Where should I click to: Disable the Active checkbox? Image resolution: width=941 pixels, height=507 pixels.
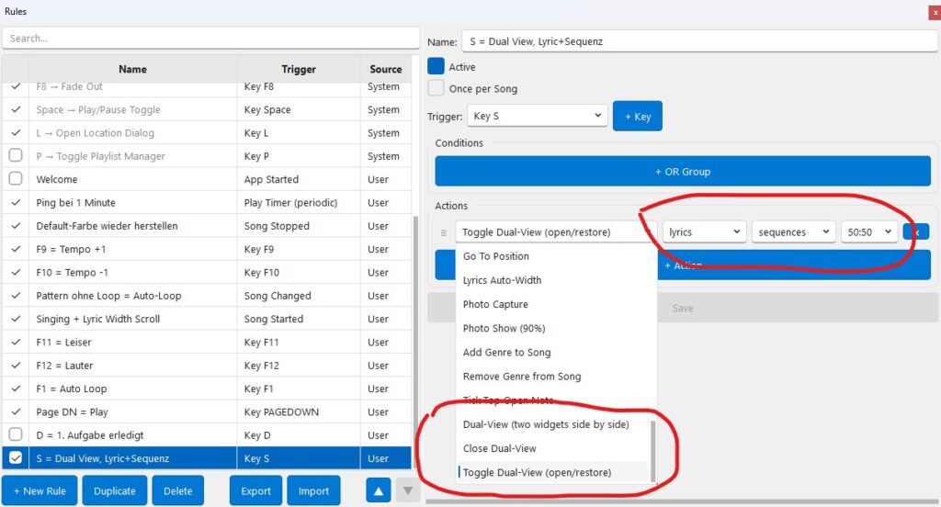pyautogui.click(x=436, y=67)
